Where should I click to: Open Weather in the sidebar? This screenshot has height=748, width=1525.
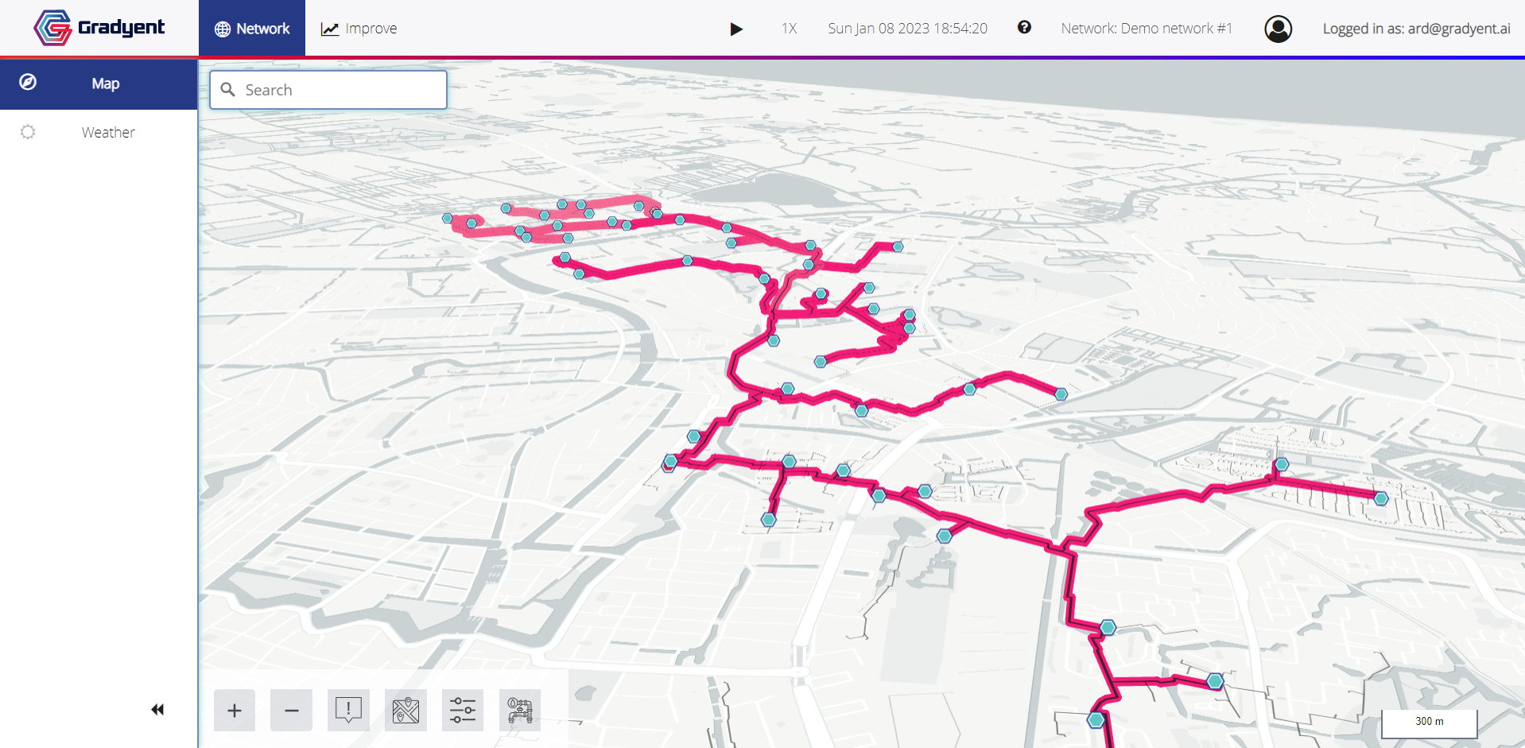point(99,132)
